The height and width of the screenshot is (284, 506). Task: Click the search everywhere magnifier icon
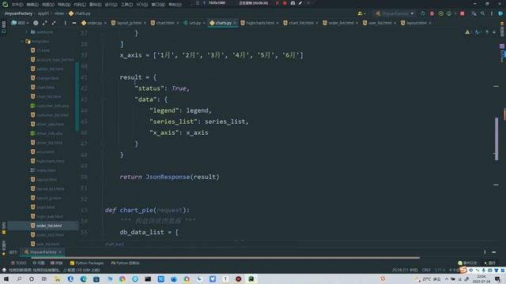[483, 13]
